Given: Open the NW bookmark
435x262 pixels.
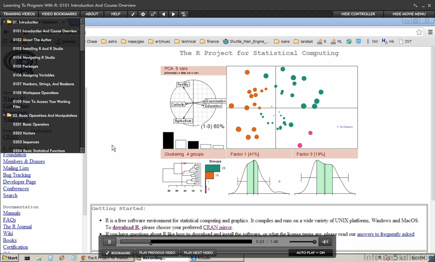Looking at the screenshot, I should (372, 41).
